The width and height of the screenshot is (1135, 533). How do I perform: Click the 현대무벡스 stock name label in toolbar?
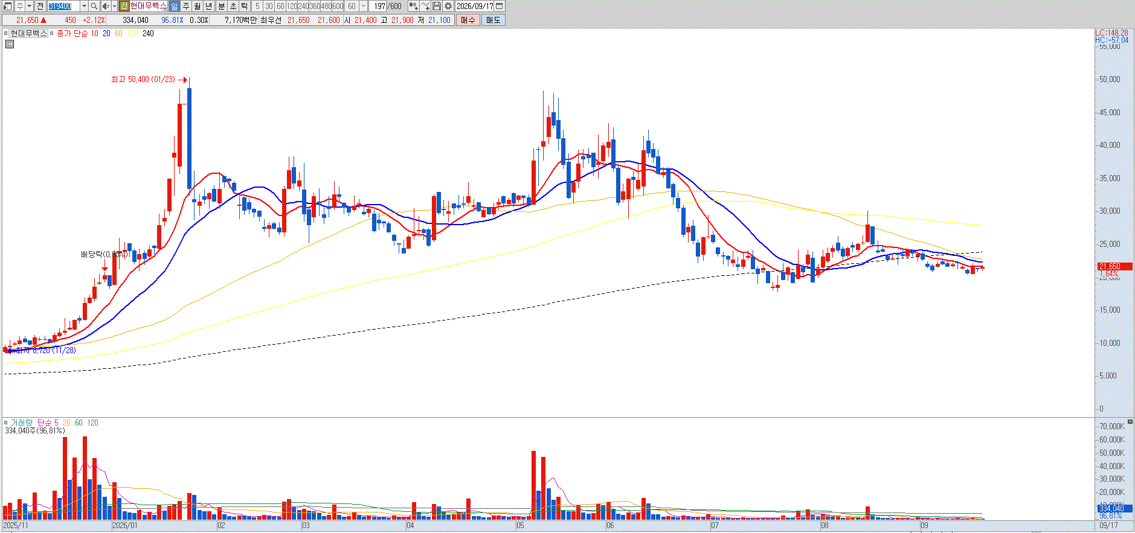(x=148, y=6)
